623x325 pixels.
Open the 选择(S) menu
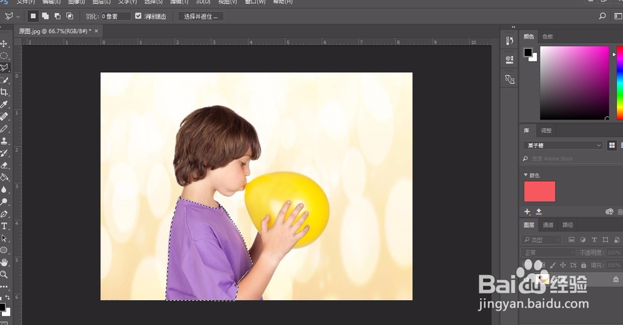[x=153, y=2]
